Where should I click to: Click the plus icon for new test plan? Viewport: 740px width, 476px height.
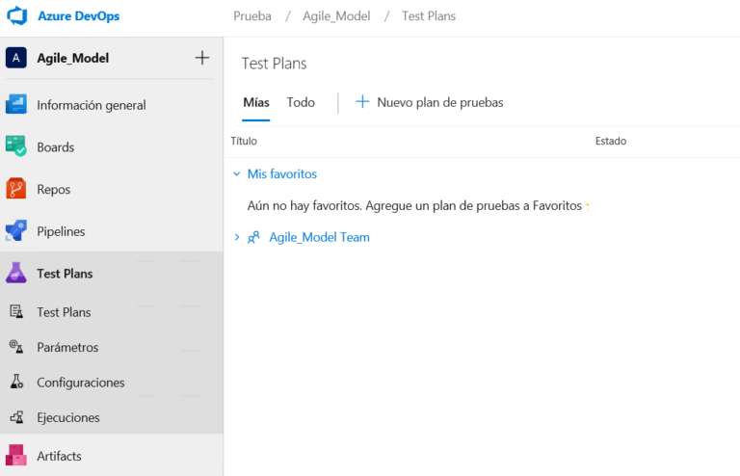coord(362,102)
